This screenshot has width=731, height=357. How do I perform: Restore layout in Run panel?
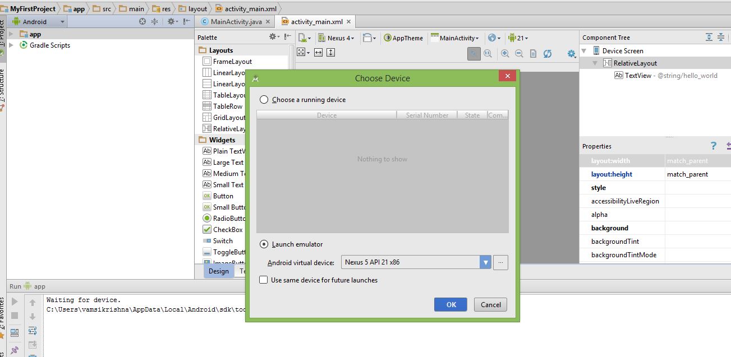tap(15, 332)
